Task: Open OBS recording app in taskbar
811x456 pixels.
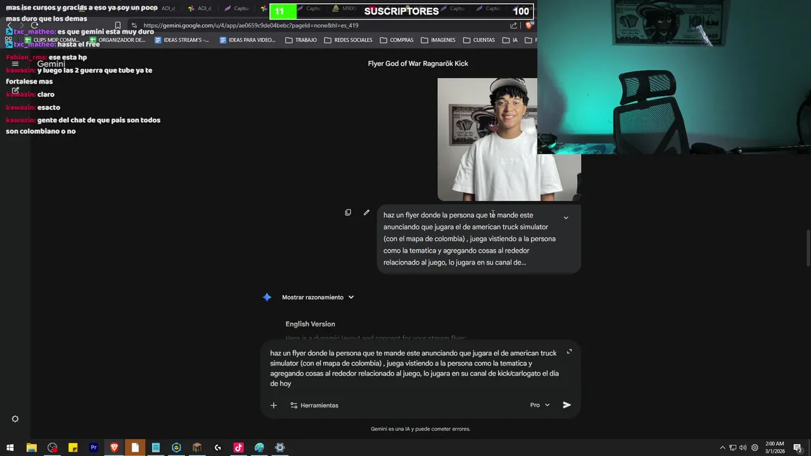Action: click(52, 448)
